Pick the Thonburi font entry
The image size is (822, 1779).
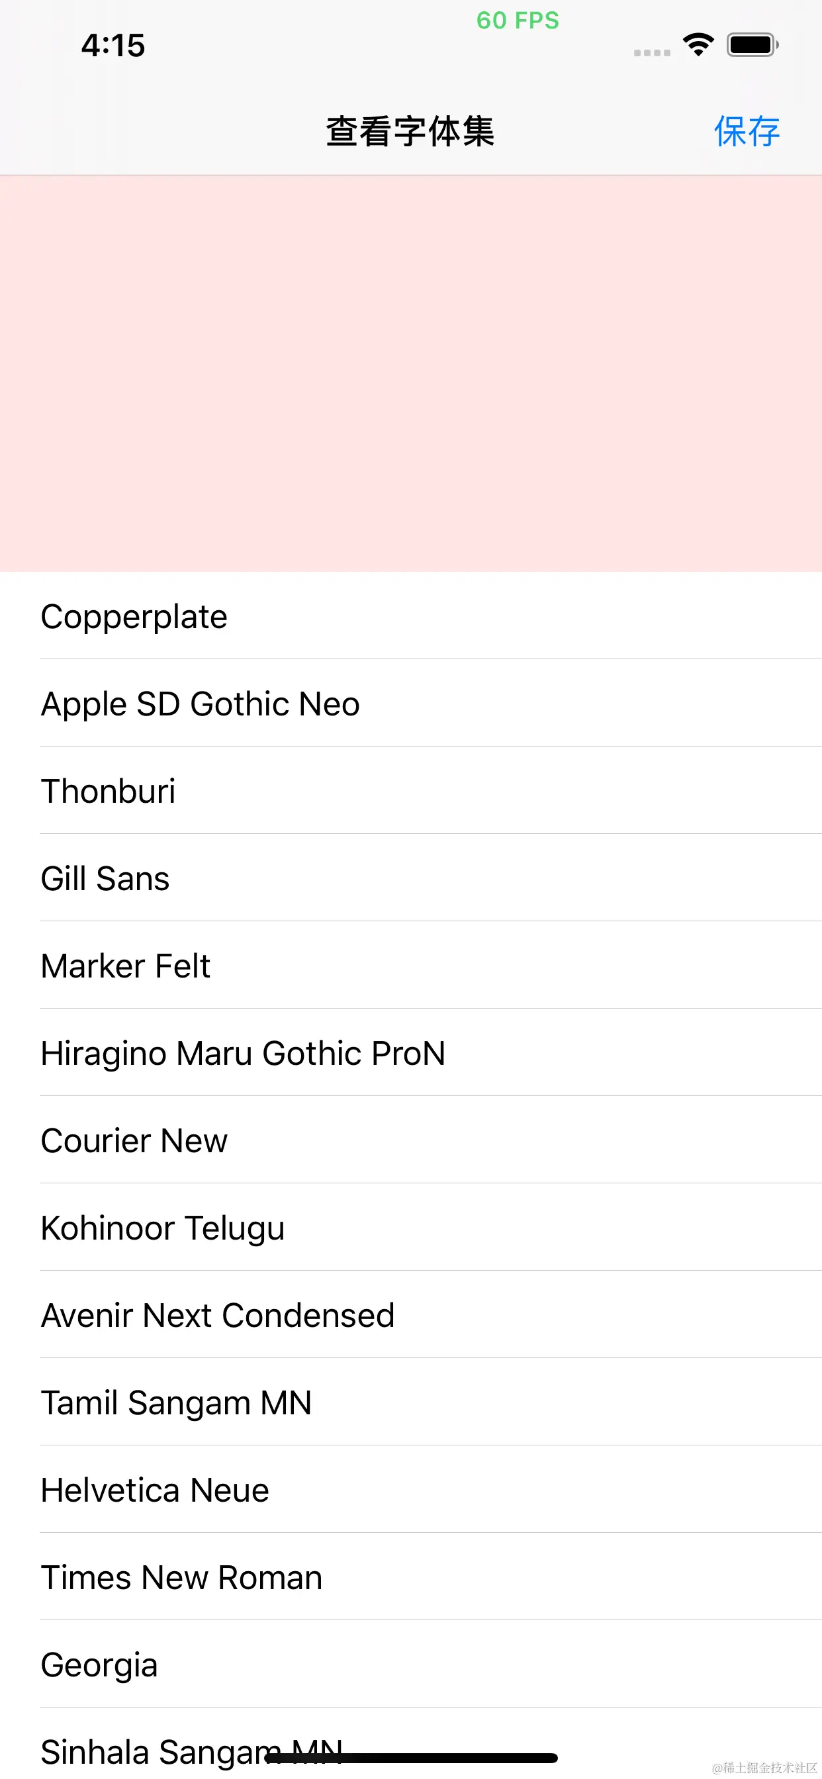109,791
